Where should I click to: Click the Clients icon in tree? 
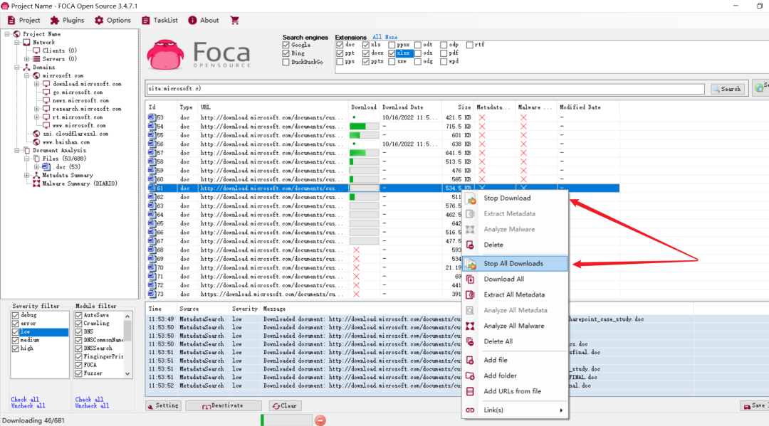tap(36, 50)
